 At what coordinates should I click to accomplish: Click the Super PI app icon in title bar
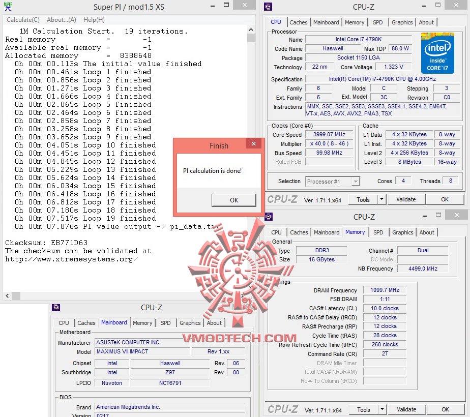(x=8, y=7)
